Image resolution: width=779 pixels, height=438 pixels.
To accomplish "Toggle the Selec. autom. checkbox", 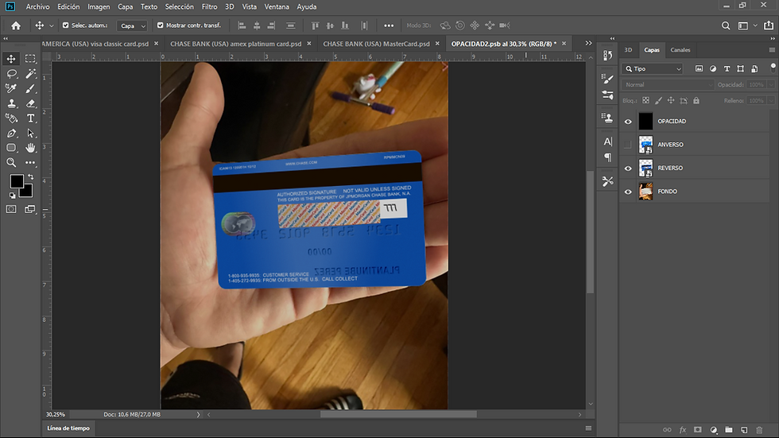I will (x=65, y=25).
